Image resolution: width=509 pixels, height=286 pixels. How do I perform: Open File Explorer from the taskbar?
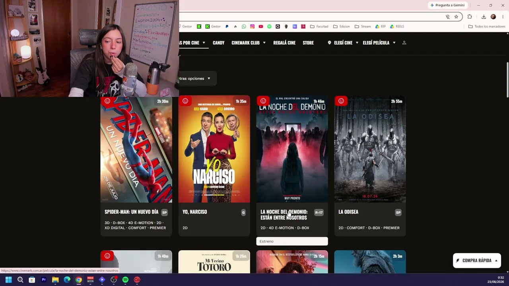coord(55,280)
